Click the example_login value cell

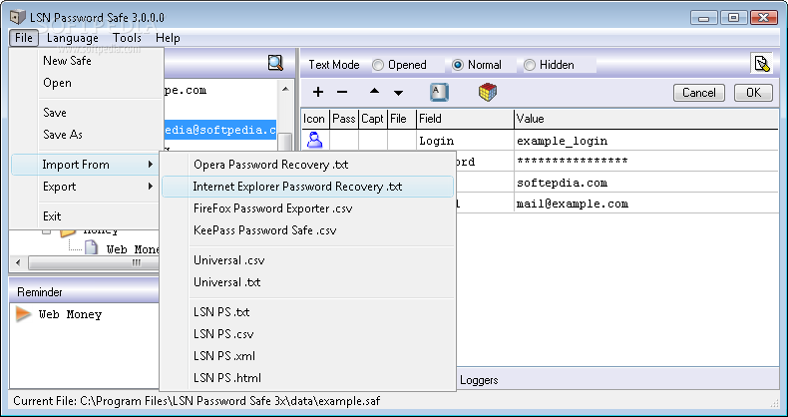pyautogui.click(x=645, y=141)
